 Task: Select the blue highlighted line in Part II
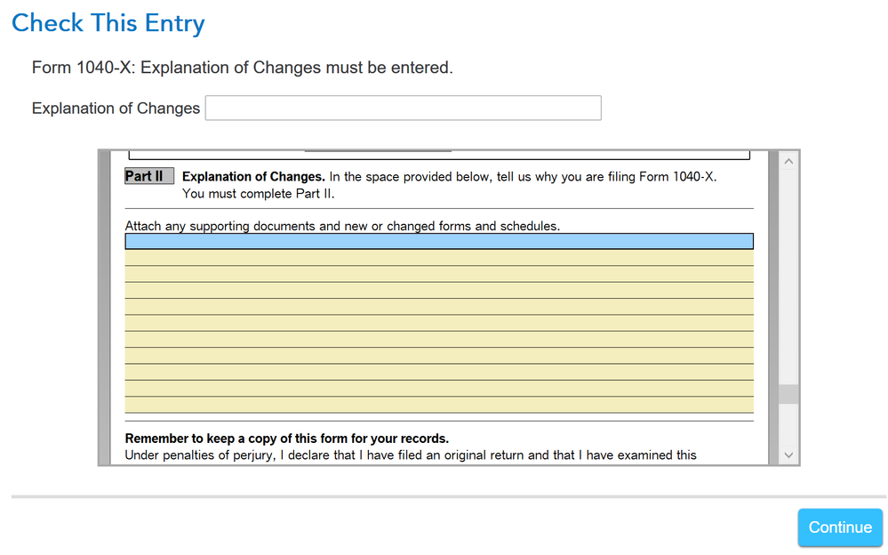coord(439,241)
